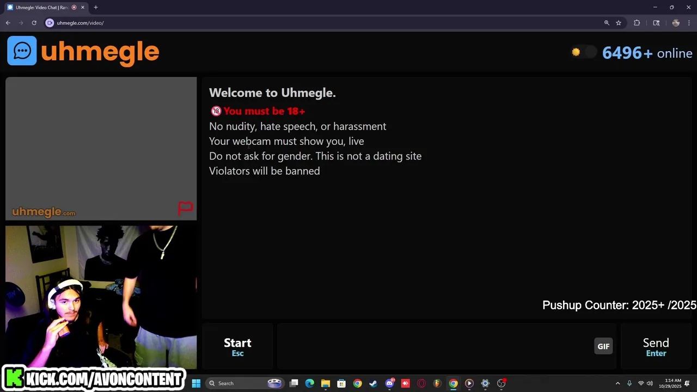Open the clock showing 1:14 AM
Viewport: 697px width, 392px height.
coord(670,383)
